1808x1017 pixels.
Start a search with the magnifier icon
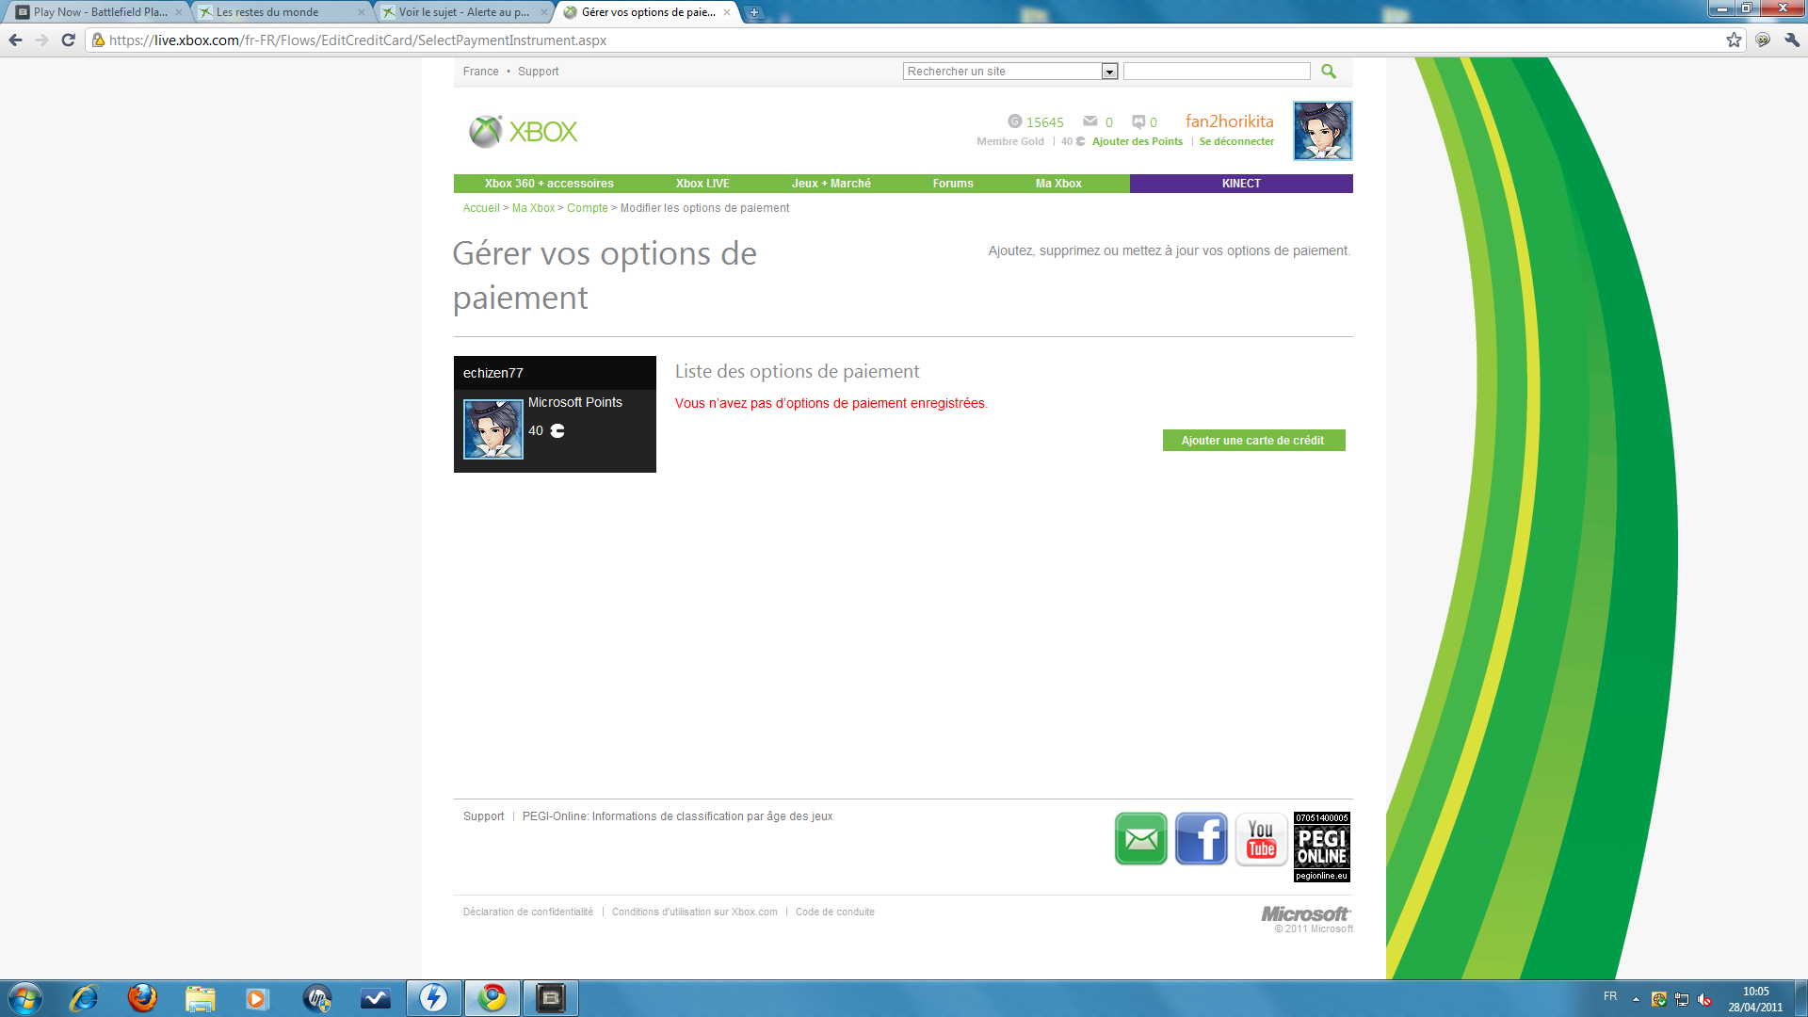pyautogui.click(x=1328, y=71)
